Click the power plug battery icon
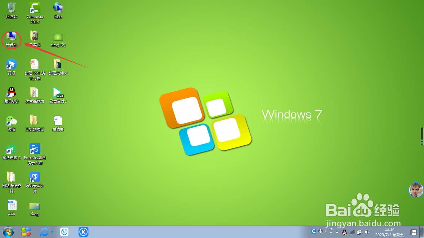The height and width of the screenshot is (238, 424). point(359,232)
